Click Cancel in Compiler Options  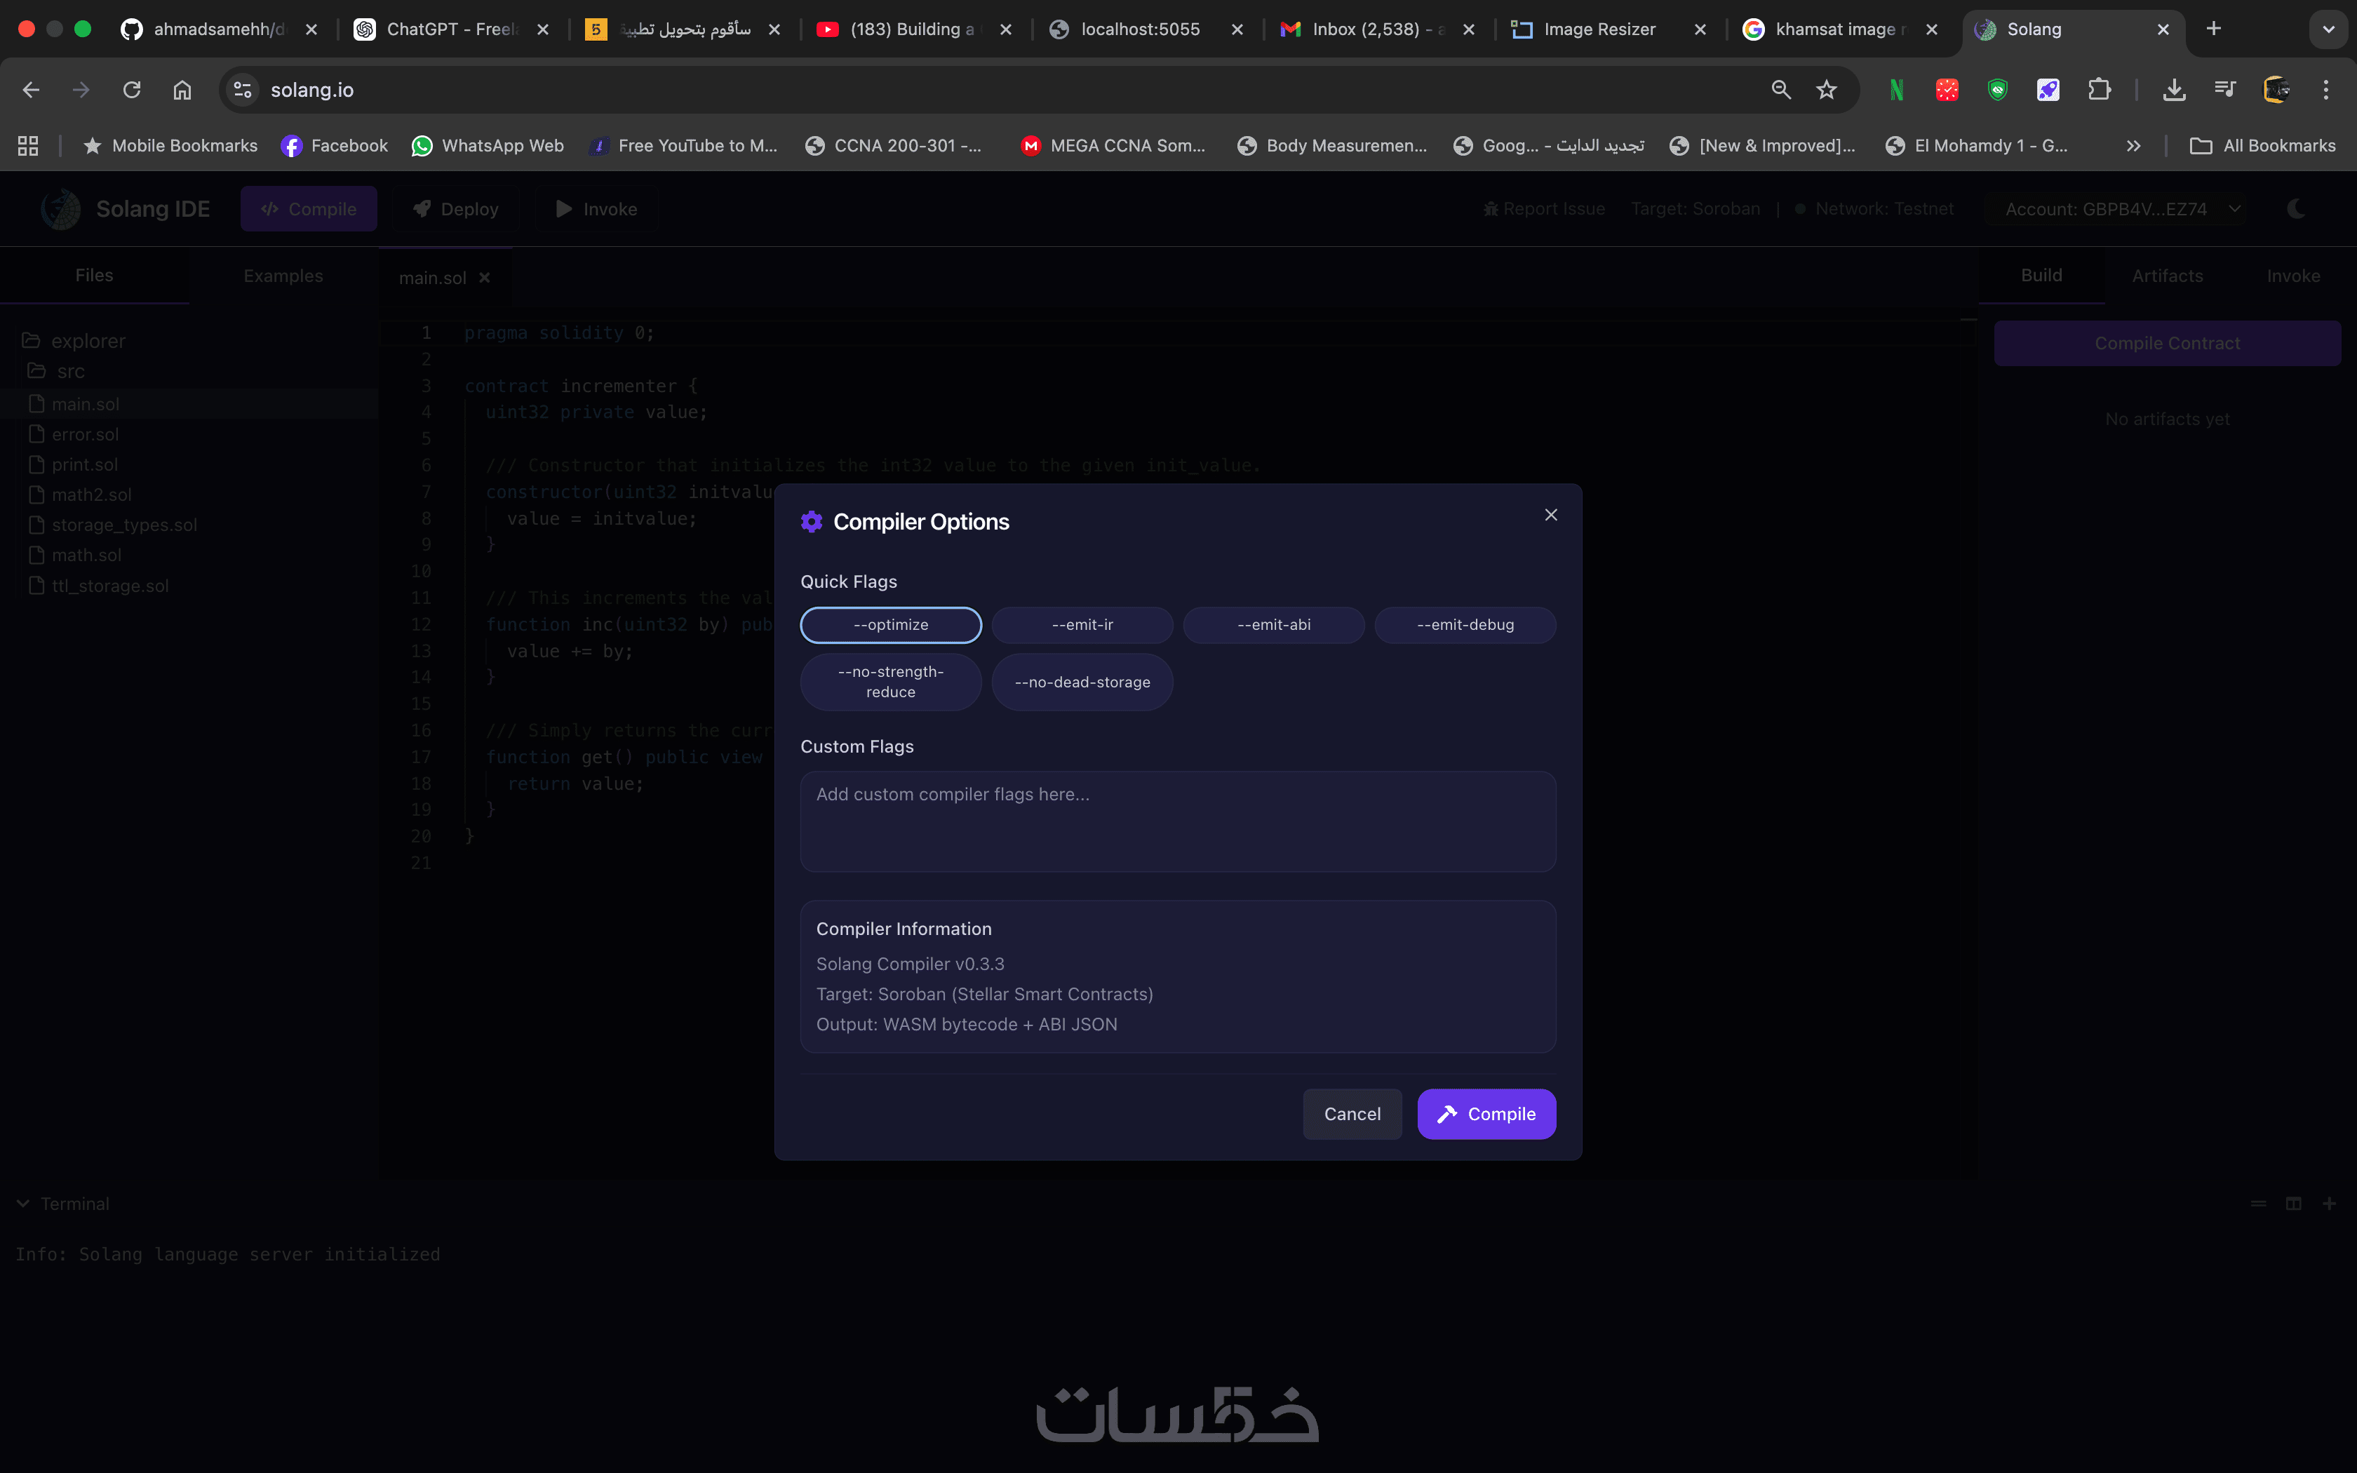(x=1352, y=1114)
